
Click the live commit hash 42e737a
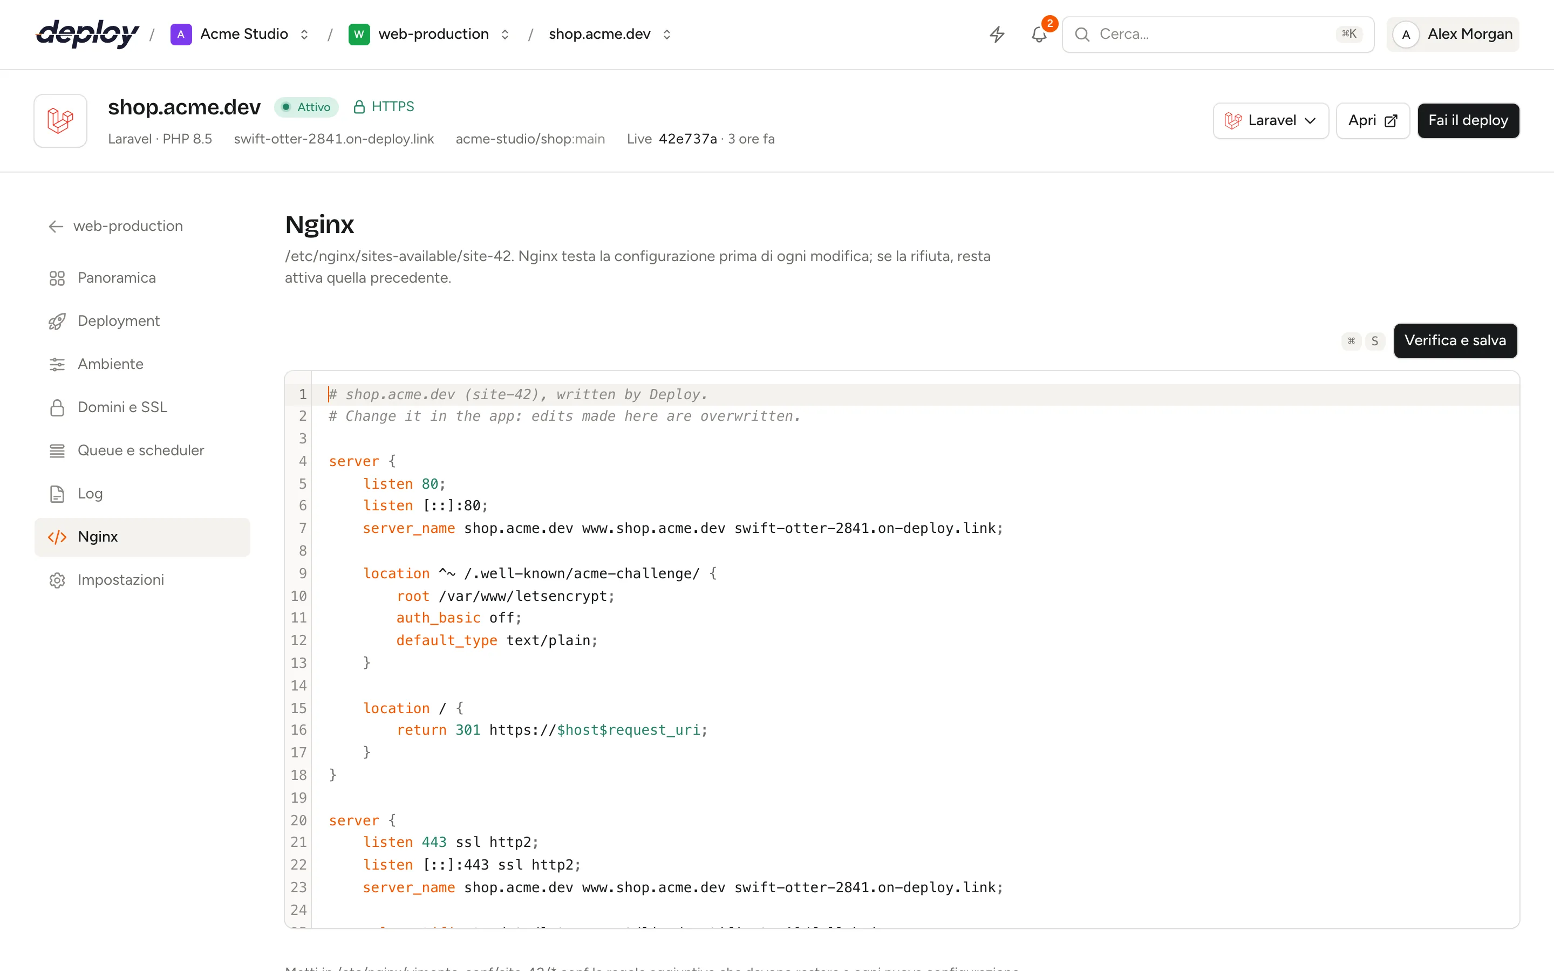pyautogui.click(x=688, y=139)
